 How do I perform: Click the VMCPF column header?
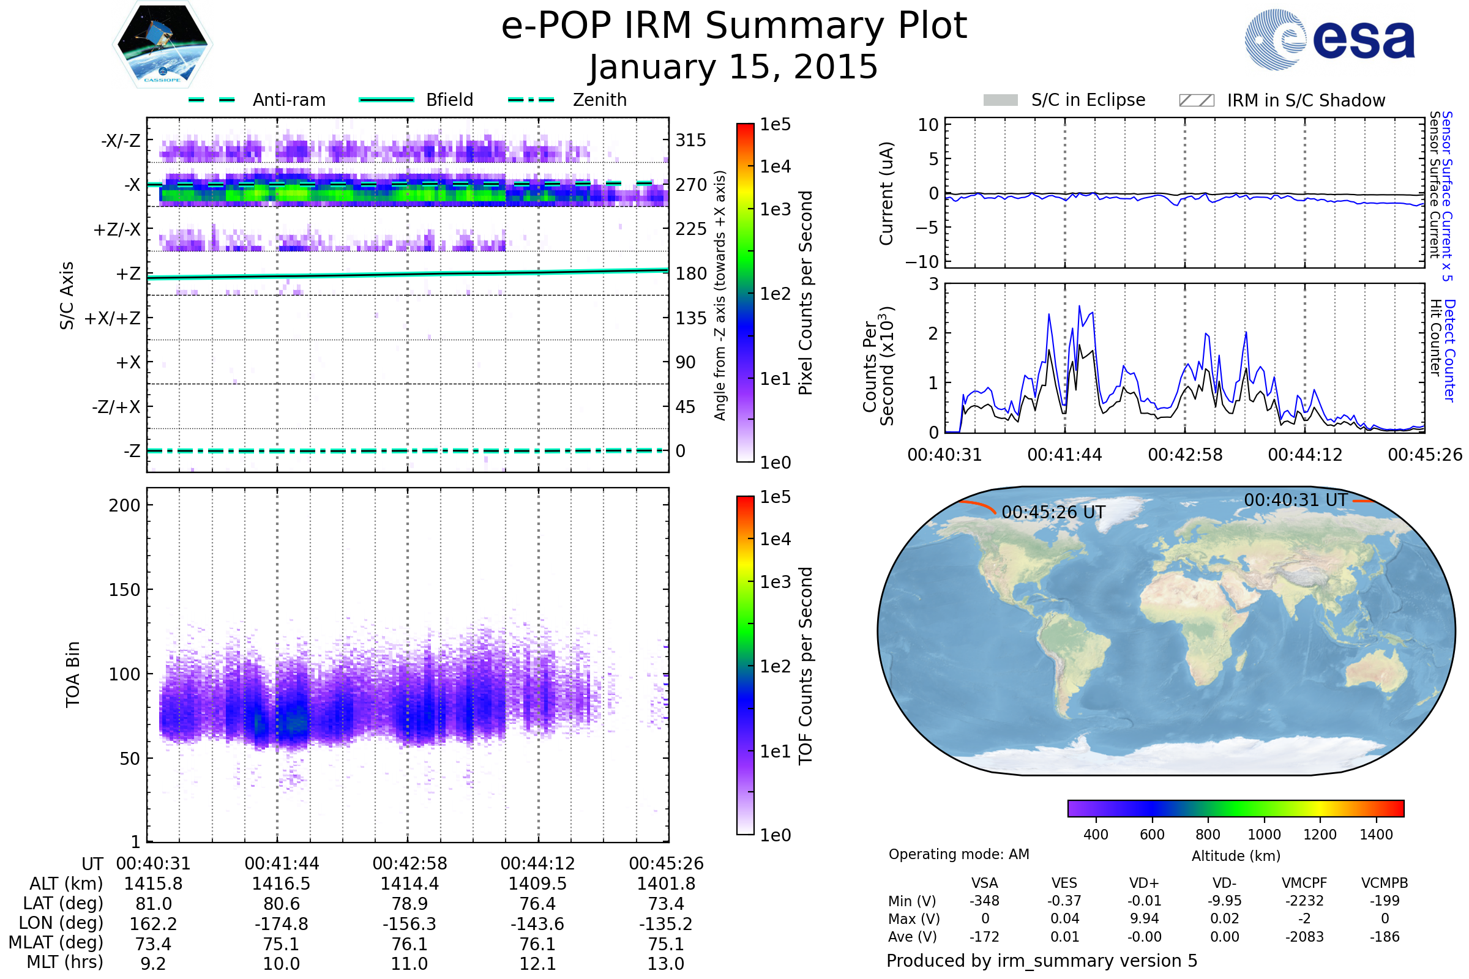click(1304, 883)
